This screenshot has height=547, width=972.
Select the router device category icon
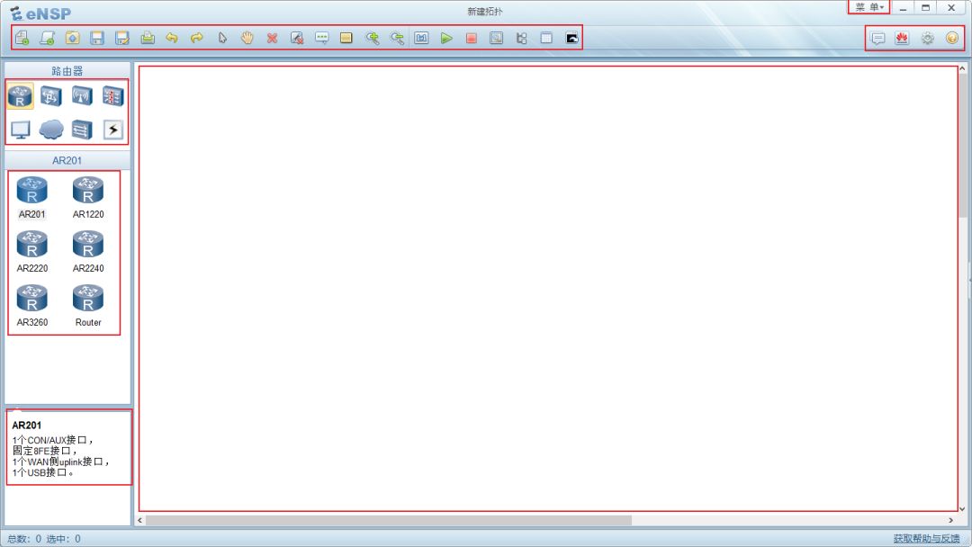tap(21, 96)
